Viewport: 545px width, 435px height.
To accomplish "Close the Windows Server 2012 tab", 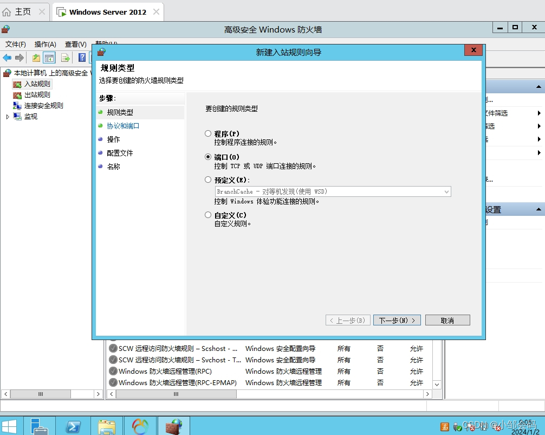I will (157, 12).
